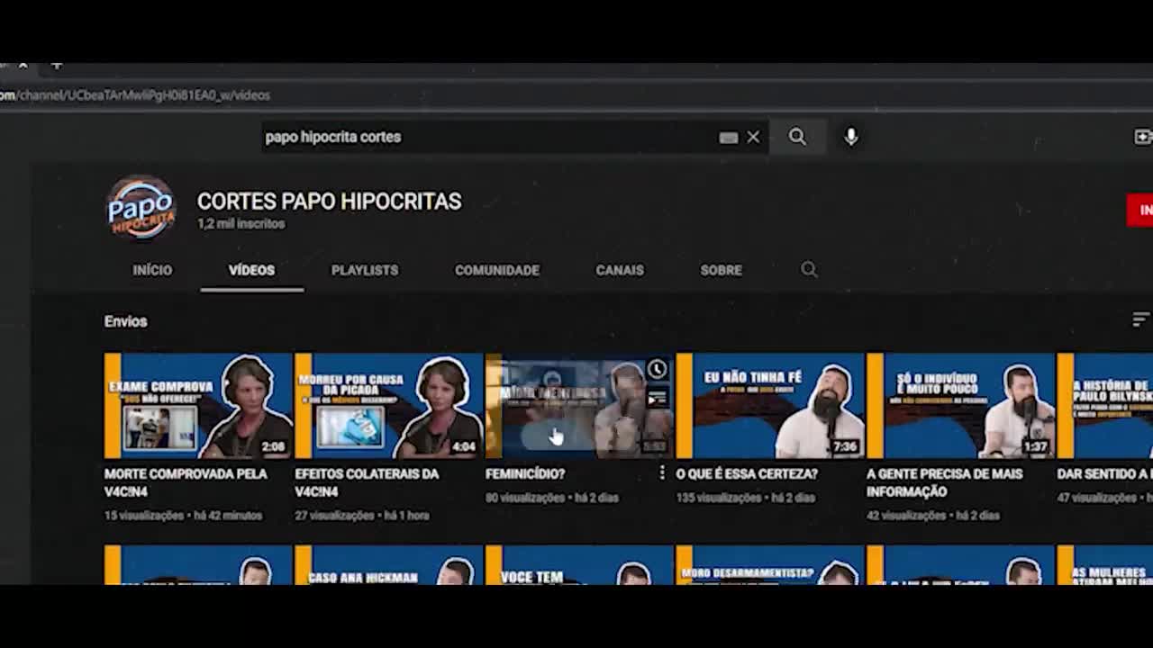Activate voice search microphone icon
Viewport: 1153px width, 648px height.
(851, 137)
